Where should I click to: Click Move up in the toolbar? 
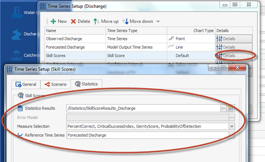point(106,21)
